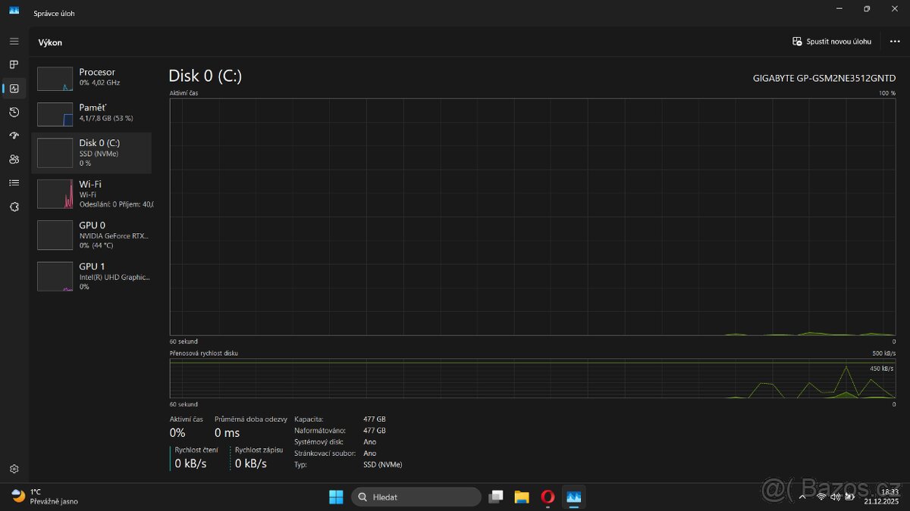Open App history icon in sidebar
This screenshot has width=910, height=511.
coord(14,112)
